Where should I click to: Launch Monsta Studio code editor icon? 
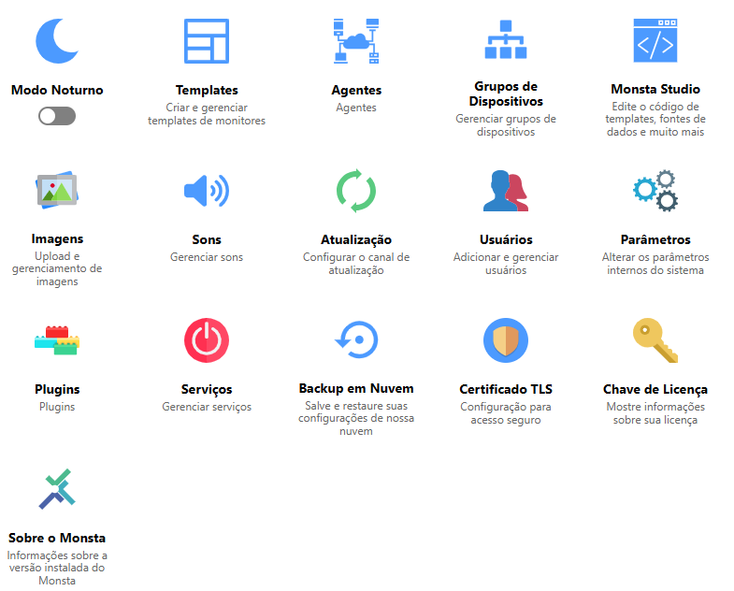655,41
